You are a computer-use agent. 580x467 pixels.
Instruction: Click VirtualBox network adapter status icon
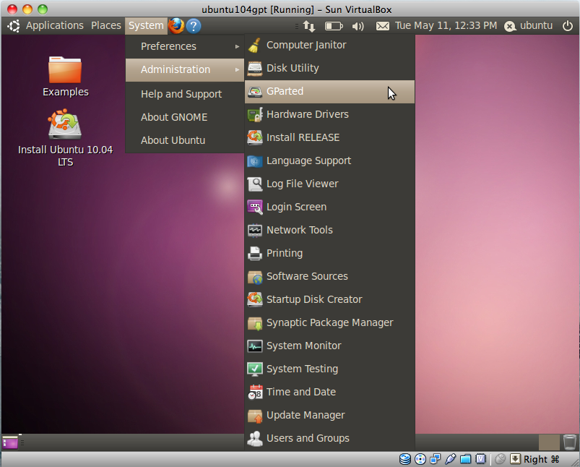click(435, 459)
